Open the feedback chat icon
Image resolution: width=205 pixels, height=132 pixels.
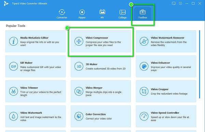pos(174,3)
